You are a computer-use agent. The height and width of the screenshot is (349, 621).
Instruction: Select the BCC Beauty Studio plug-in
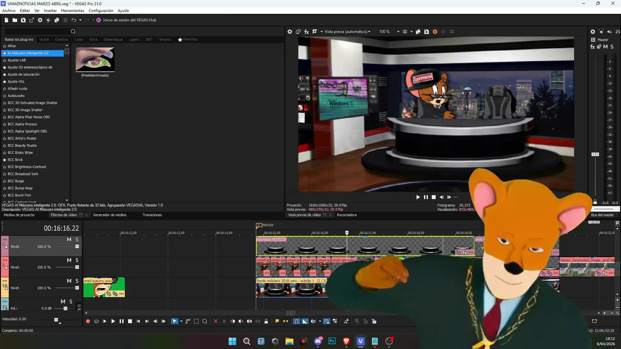[x=22, y=145]
